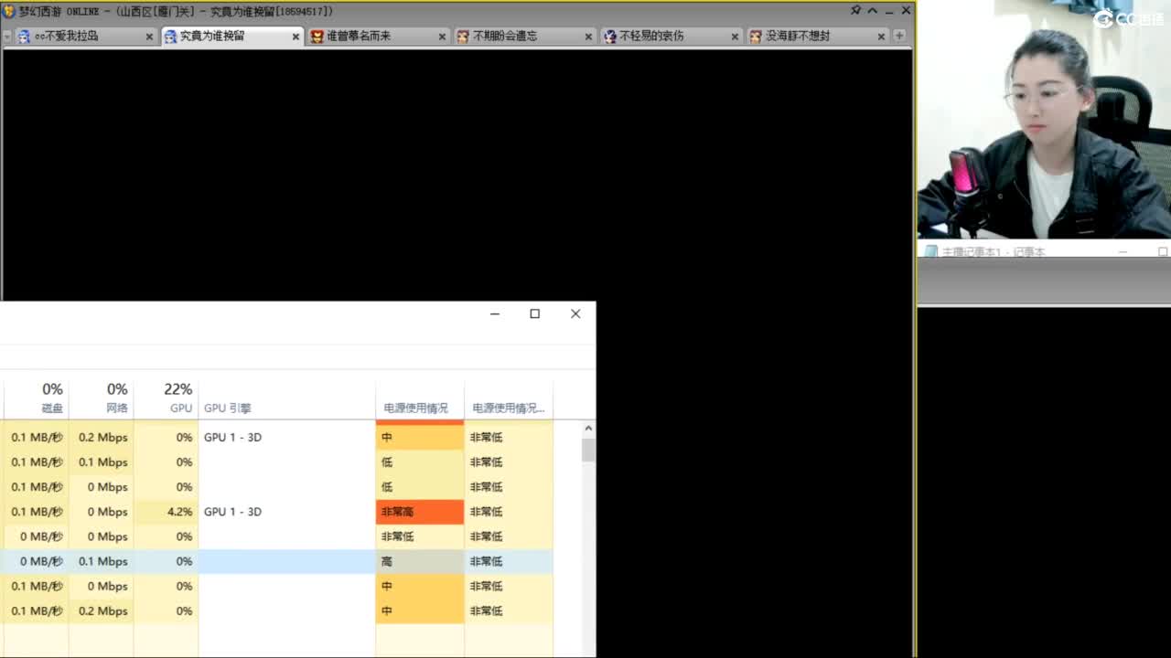The height and width of the screenshot is (658, 1171).
Task: Click the GPU 1 - 3D cell in first row
Action: tap(286, 437)
